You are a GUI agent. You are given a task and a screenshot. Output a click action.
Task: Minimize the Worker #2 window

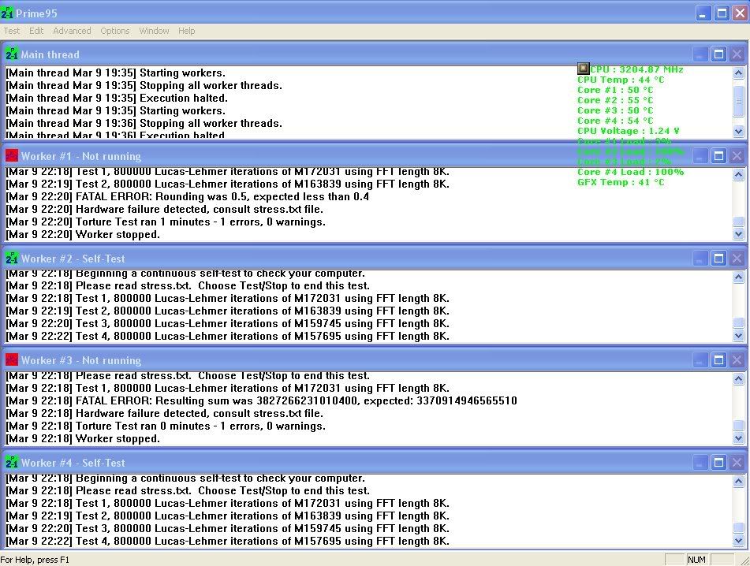[x=700, y=258]
